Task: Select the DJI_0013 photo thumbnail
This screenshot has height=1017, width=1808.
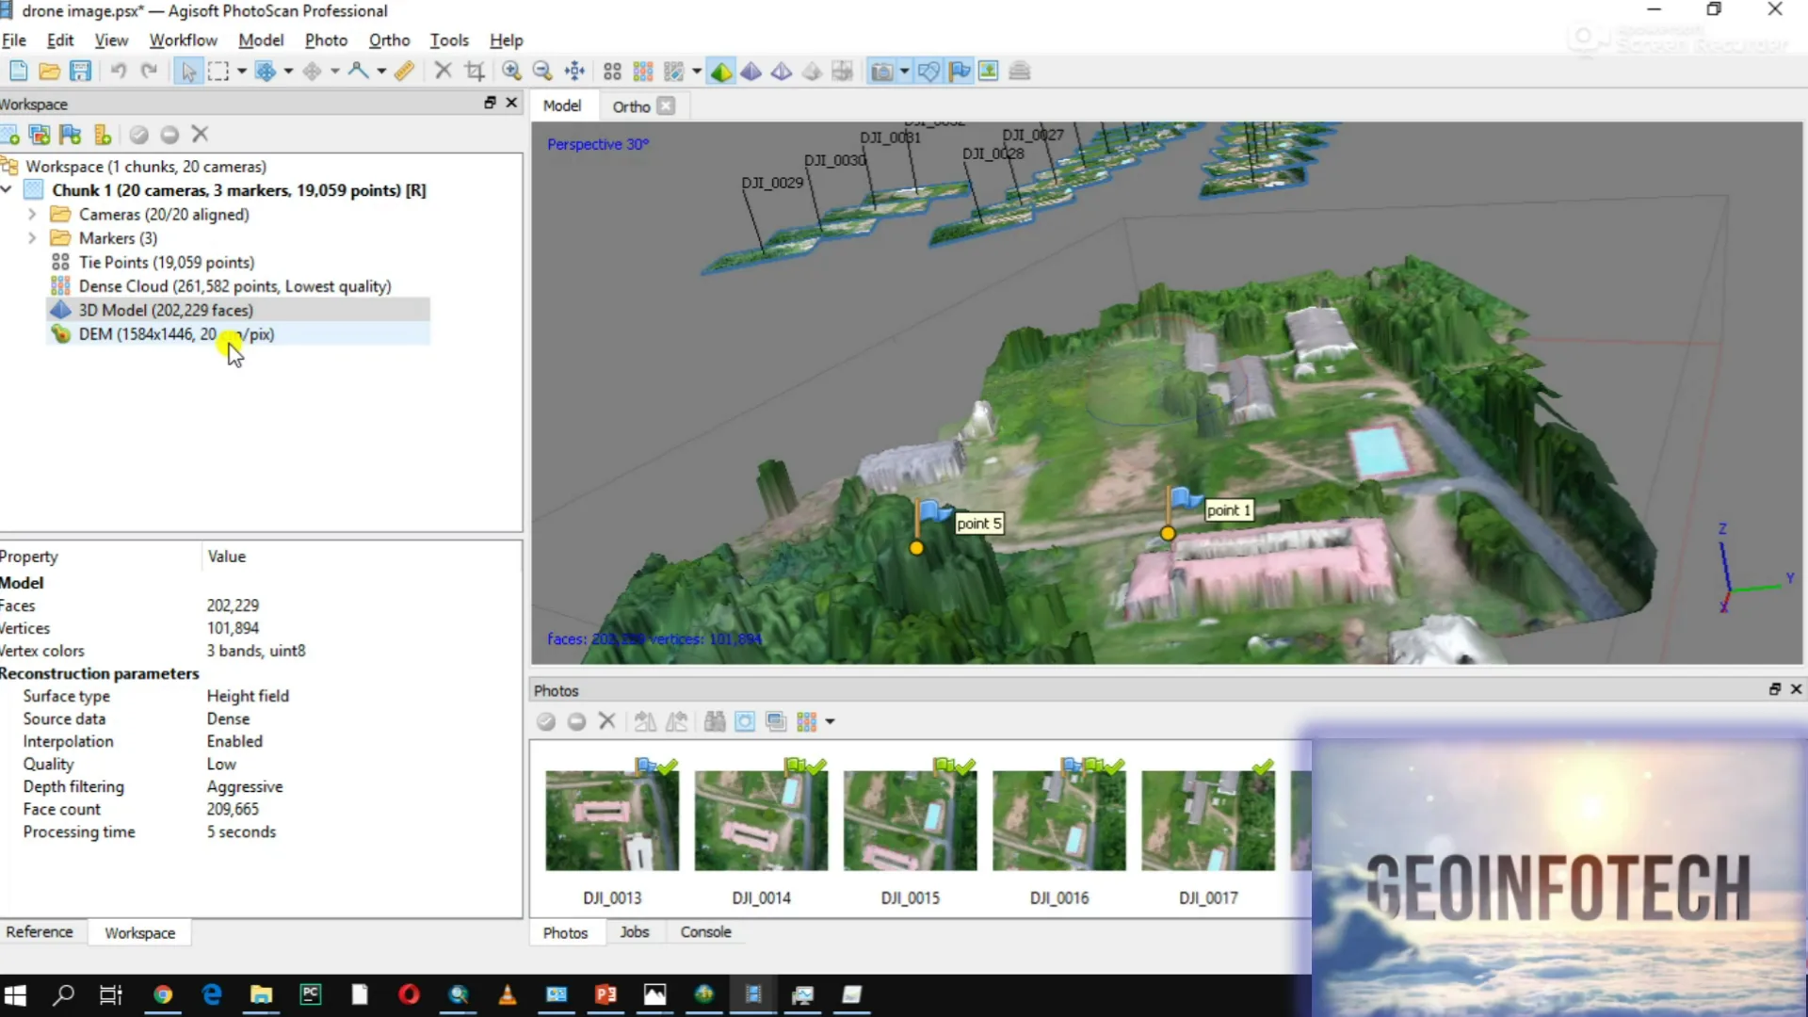Action: pos(612,820)
